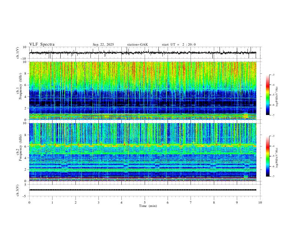
Task: Click time axis tick label '3'
Action: (x=98, y=203)
